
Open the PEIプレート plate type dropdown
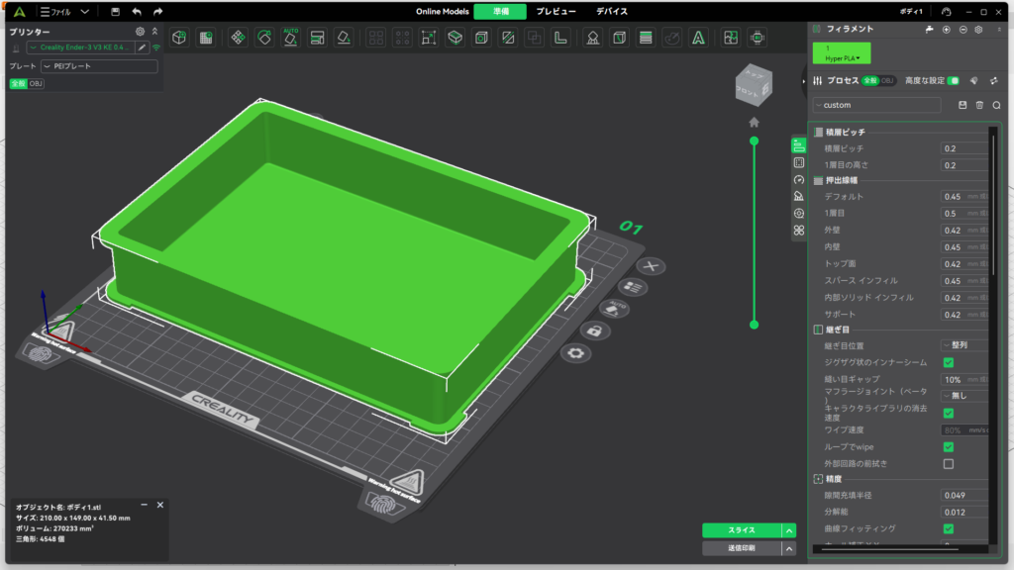(98, 66)
